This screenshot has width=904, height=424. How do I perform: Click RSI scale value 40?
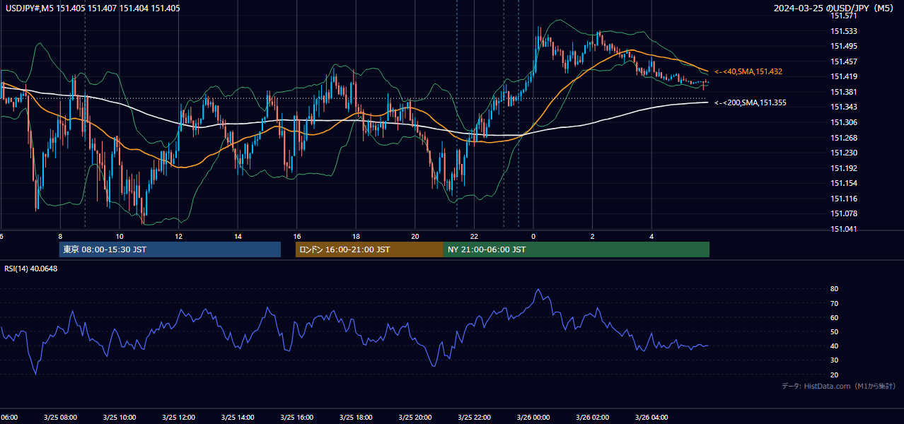point(834,346)
